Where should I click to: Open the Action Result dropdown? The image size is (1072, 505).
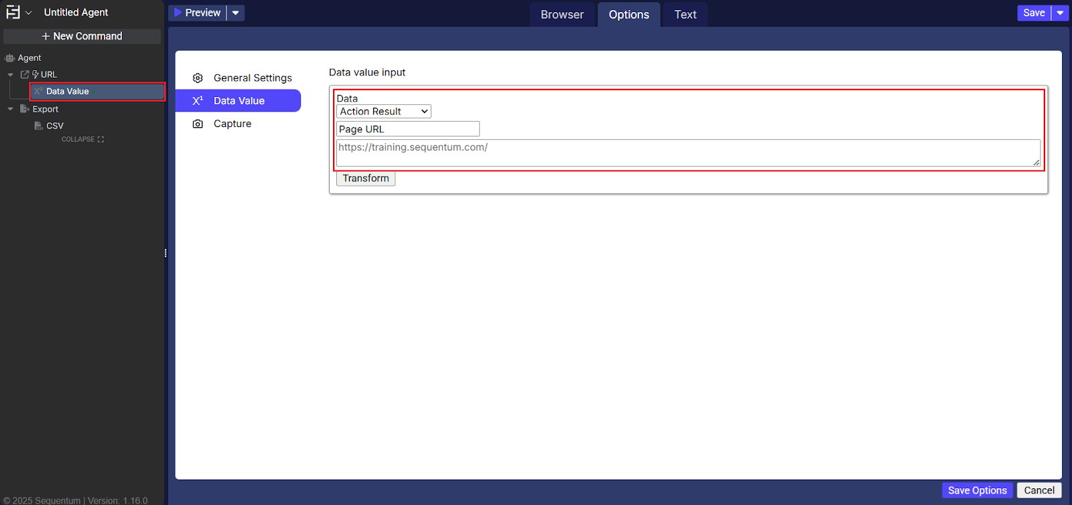pyautogui.click(x=384, y=112)
